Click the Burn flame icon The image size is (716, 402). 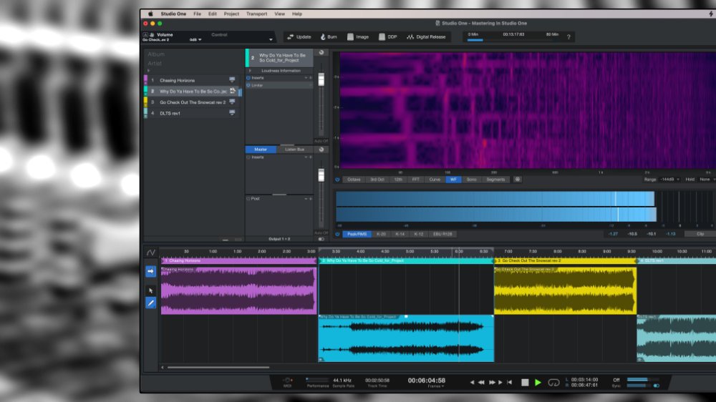tap(323, 37)
